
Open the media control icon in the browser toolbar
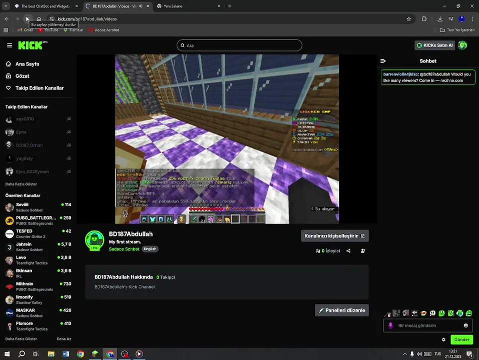point(451,19)
